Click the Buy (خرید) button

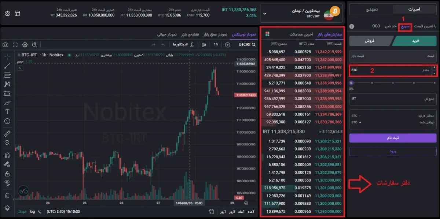point(415,41)
